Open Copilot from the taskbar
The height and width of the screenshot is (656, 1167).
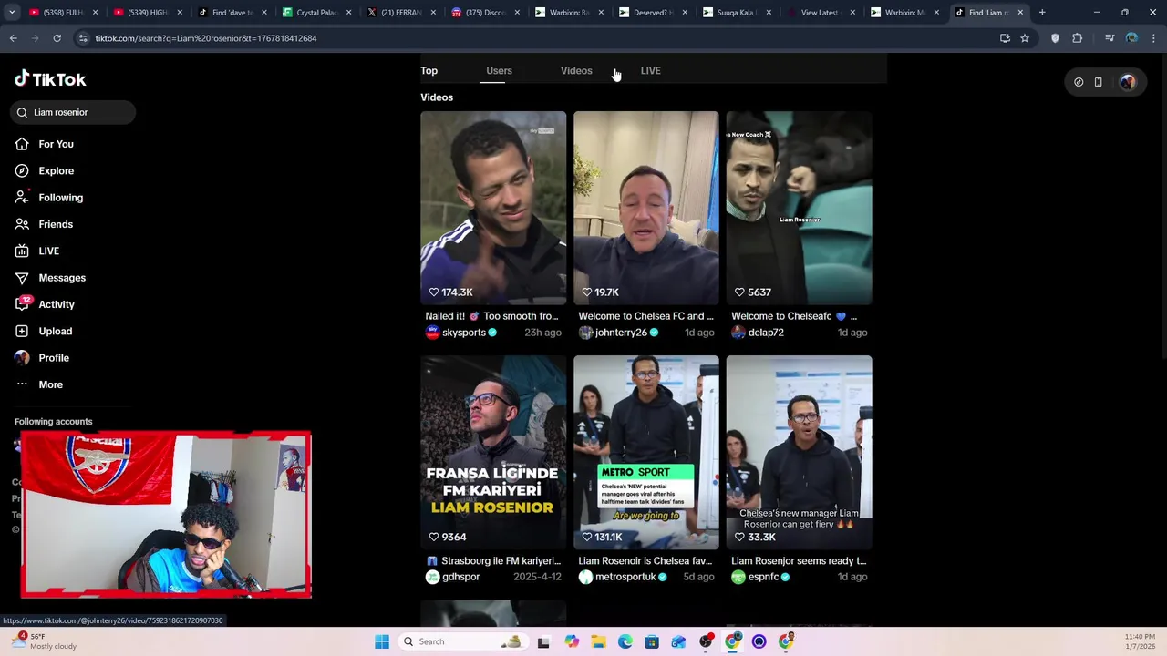pos(572,641)
